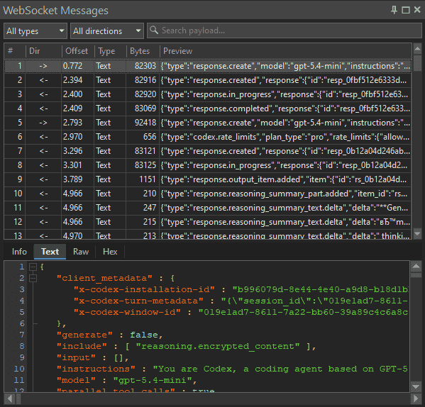Image resolution: width=425 pixels, height=407 pixels.
Task: Click the "generate" key on line 7
Action: pyautogui.click(x=84, y=335)
